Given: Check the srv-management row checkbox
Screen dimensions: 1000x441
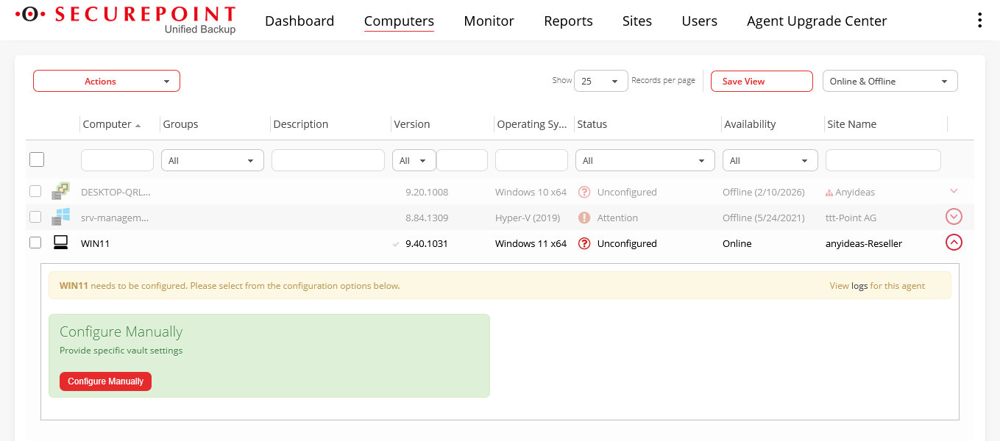Looking at the screenshot, I should [35, 217].
